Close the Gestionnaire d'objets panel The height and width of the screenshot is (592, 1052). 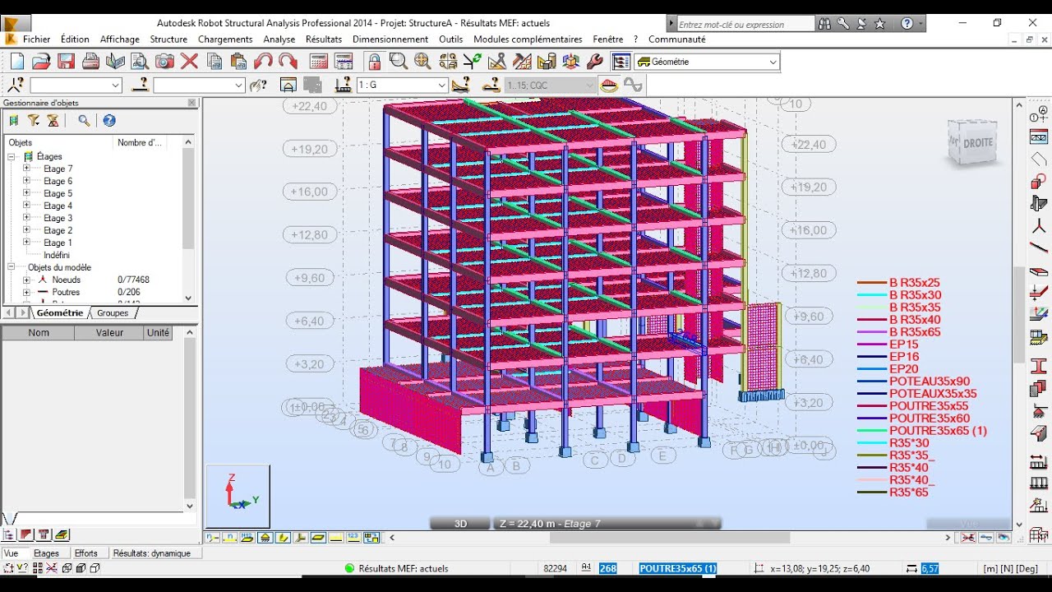[x=191, y=103]
